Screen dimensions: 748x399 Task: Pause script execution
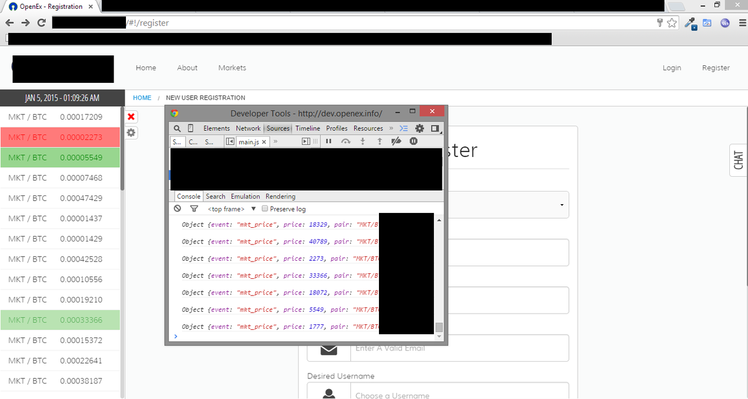tap(328, 142)
